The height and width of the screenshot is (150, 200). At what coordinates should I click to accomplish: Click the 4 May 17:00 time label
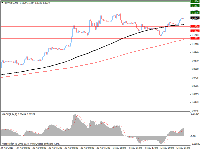point(151,148)
